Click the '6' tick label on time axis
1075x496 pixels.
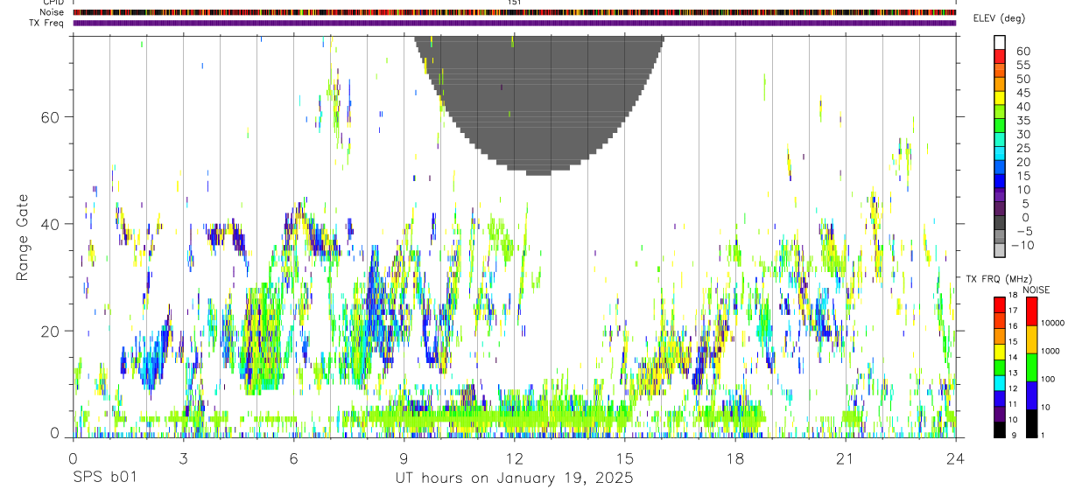point(293,458)
